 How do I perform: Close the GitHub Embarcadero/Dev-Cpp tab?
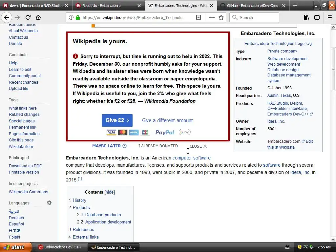pos(284,6)
